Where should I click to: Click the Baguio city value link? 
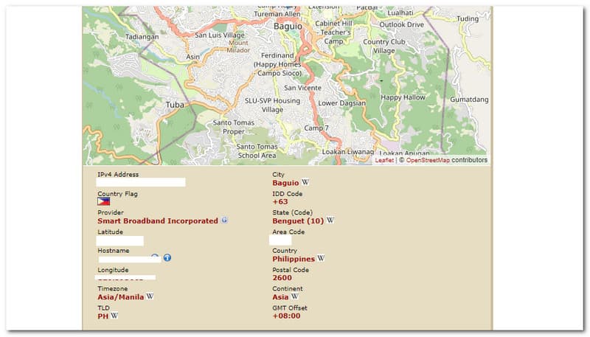coord(285,183)
